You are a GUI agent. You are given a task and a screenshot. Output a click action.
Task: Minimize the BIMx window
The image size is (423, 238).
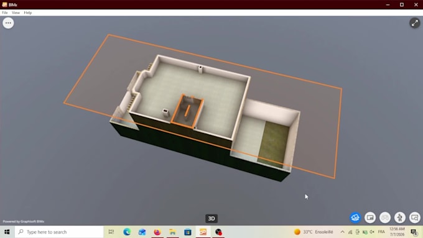[388, 4]
